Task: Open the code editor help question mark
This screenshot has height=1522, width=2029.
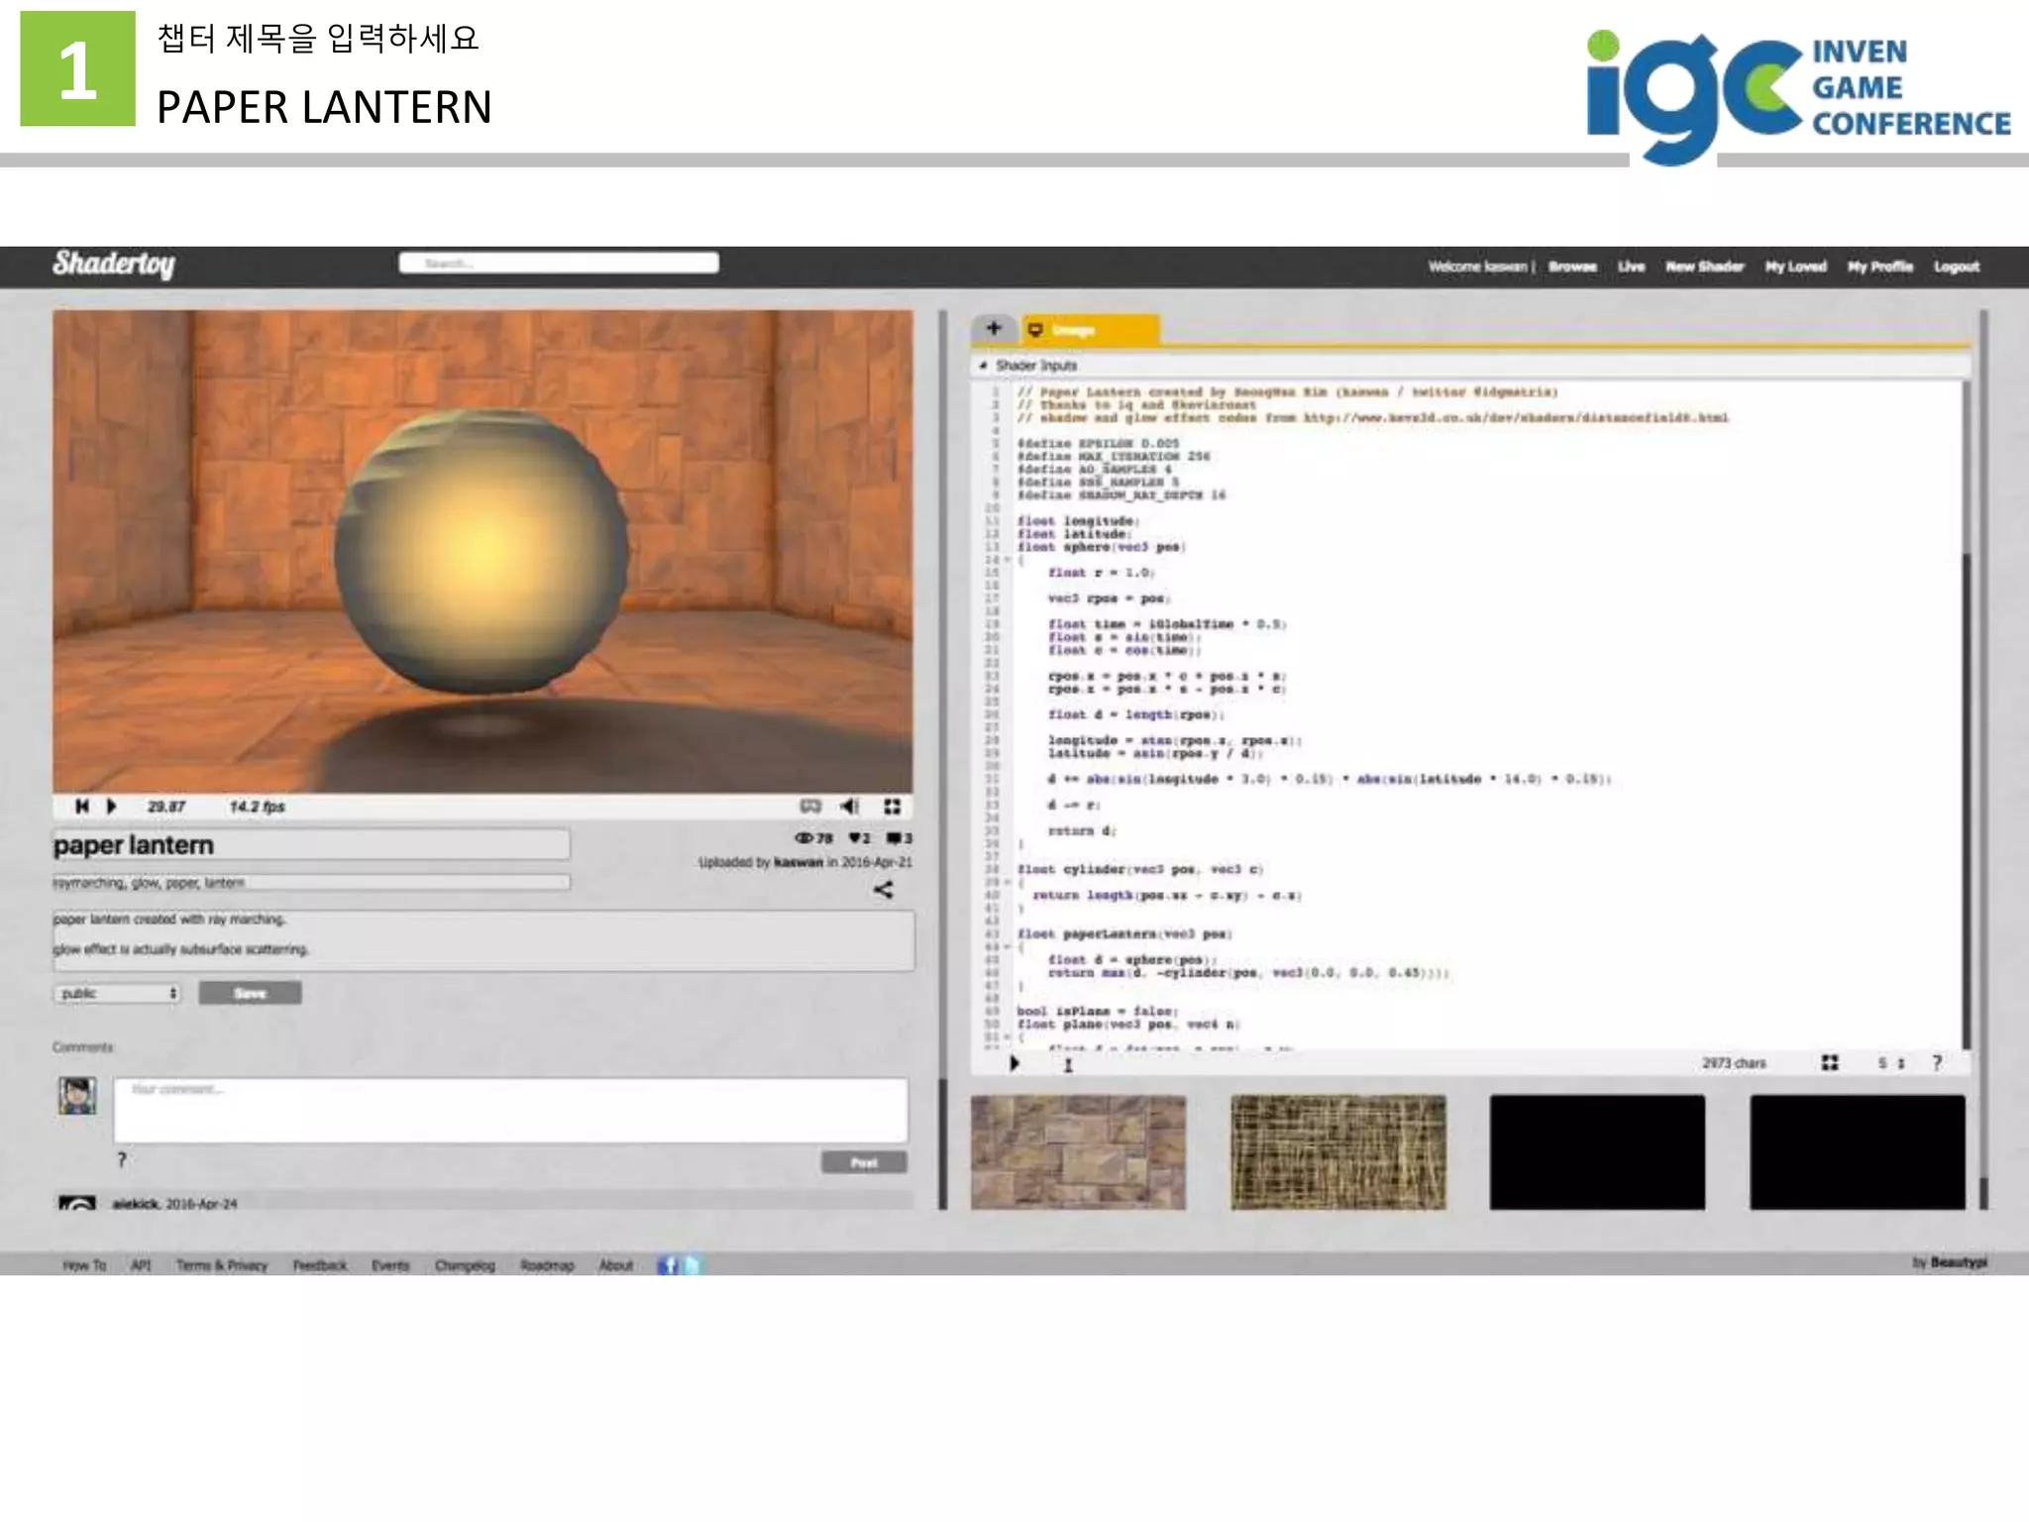Action: pyautogui.click(x=1937, y=1062)
